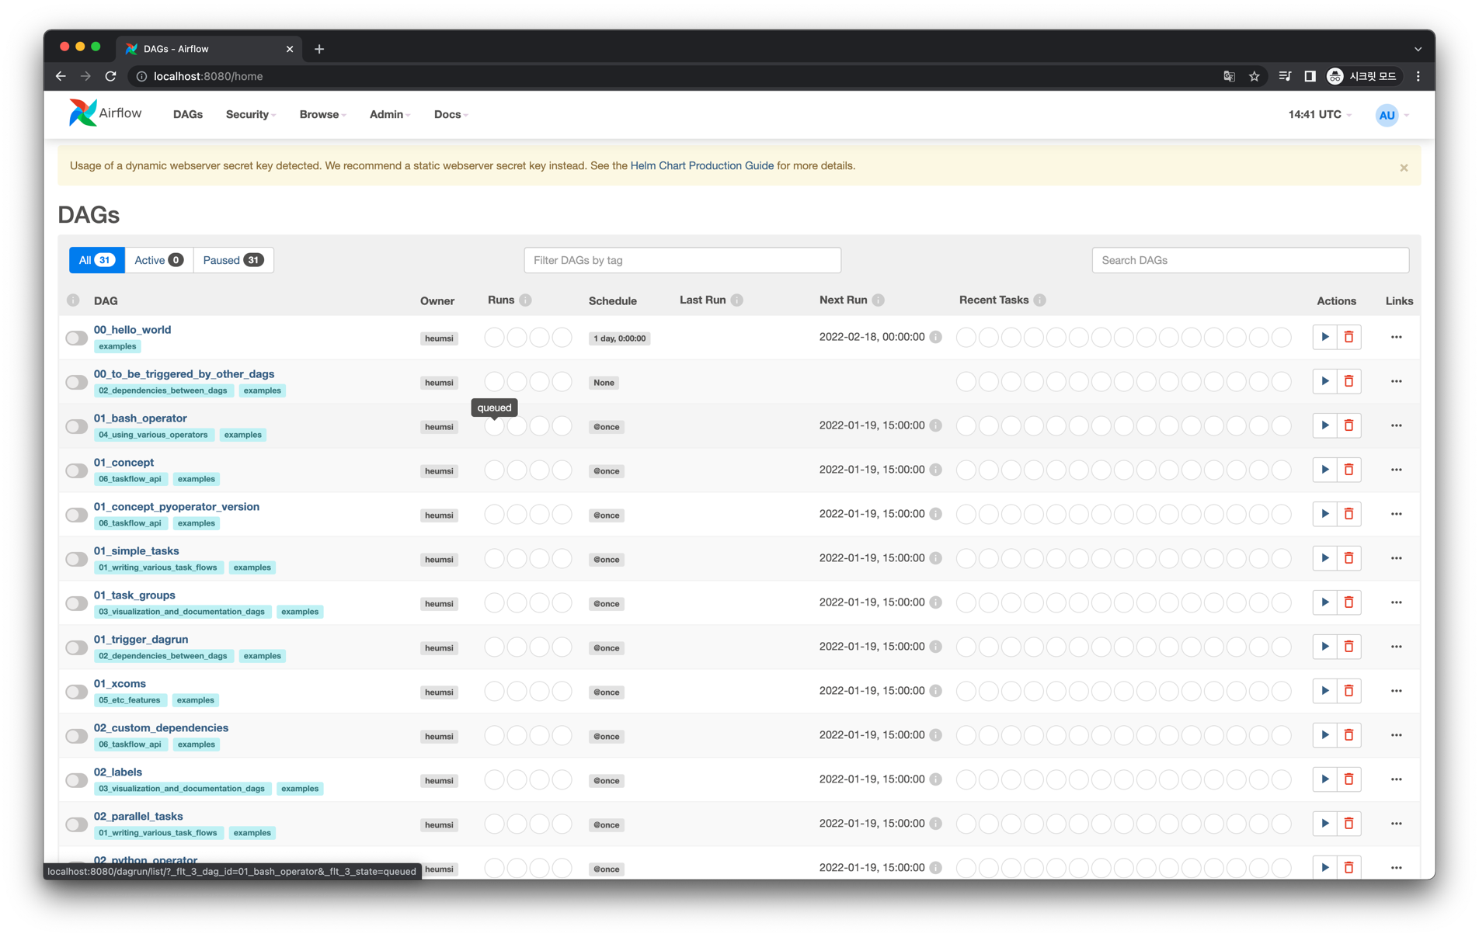Select the DAGs - Airflow browser tab
The image size is (1479, 937).
click(x=208, y=49)
